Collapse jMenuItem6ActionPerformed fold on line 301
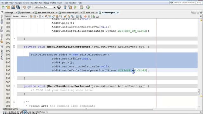Image resolution: width=203 pixels, height=114 pixels. (x=14, y=86)
